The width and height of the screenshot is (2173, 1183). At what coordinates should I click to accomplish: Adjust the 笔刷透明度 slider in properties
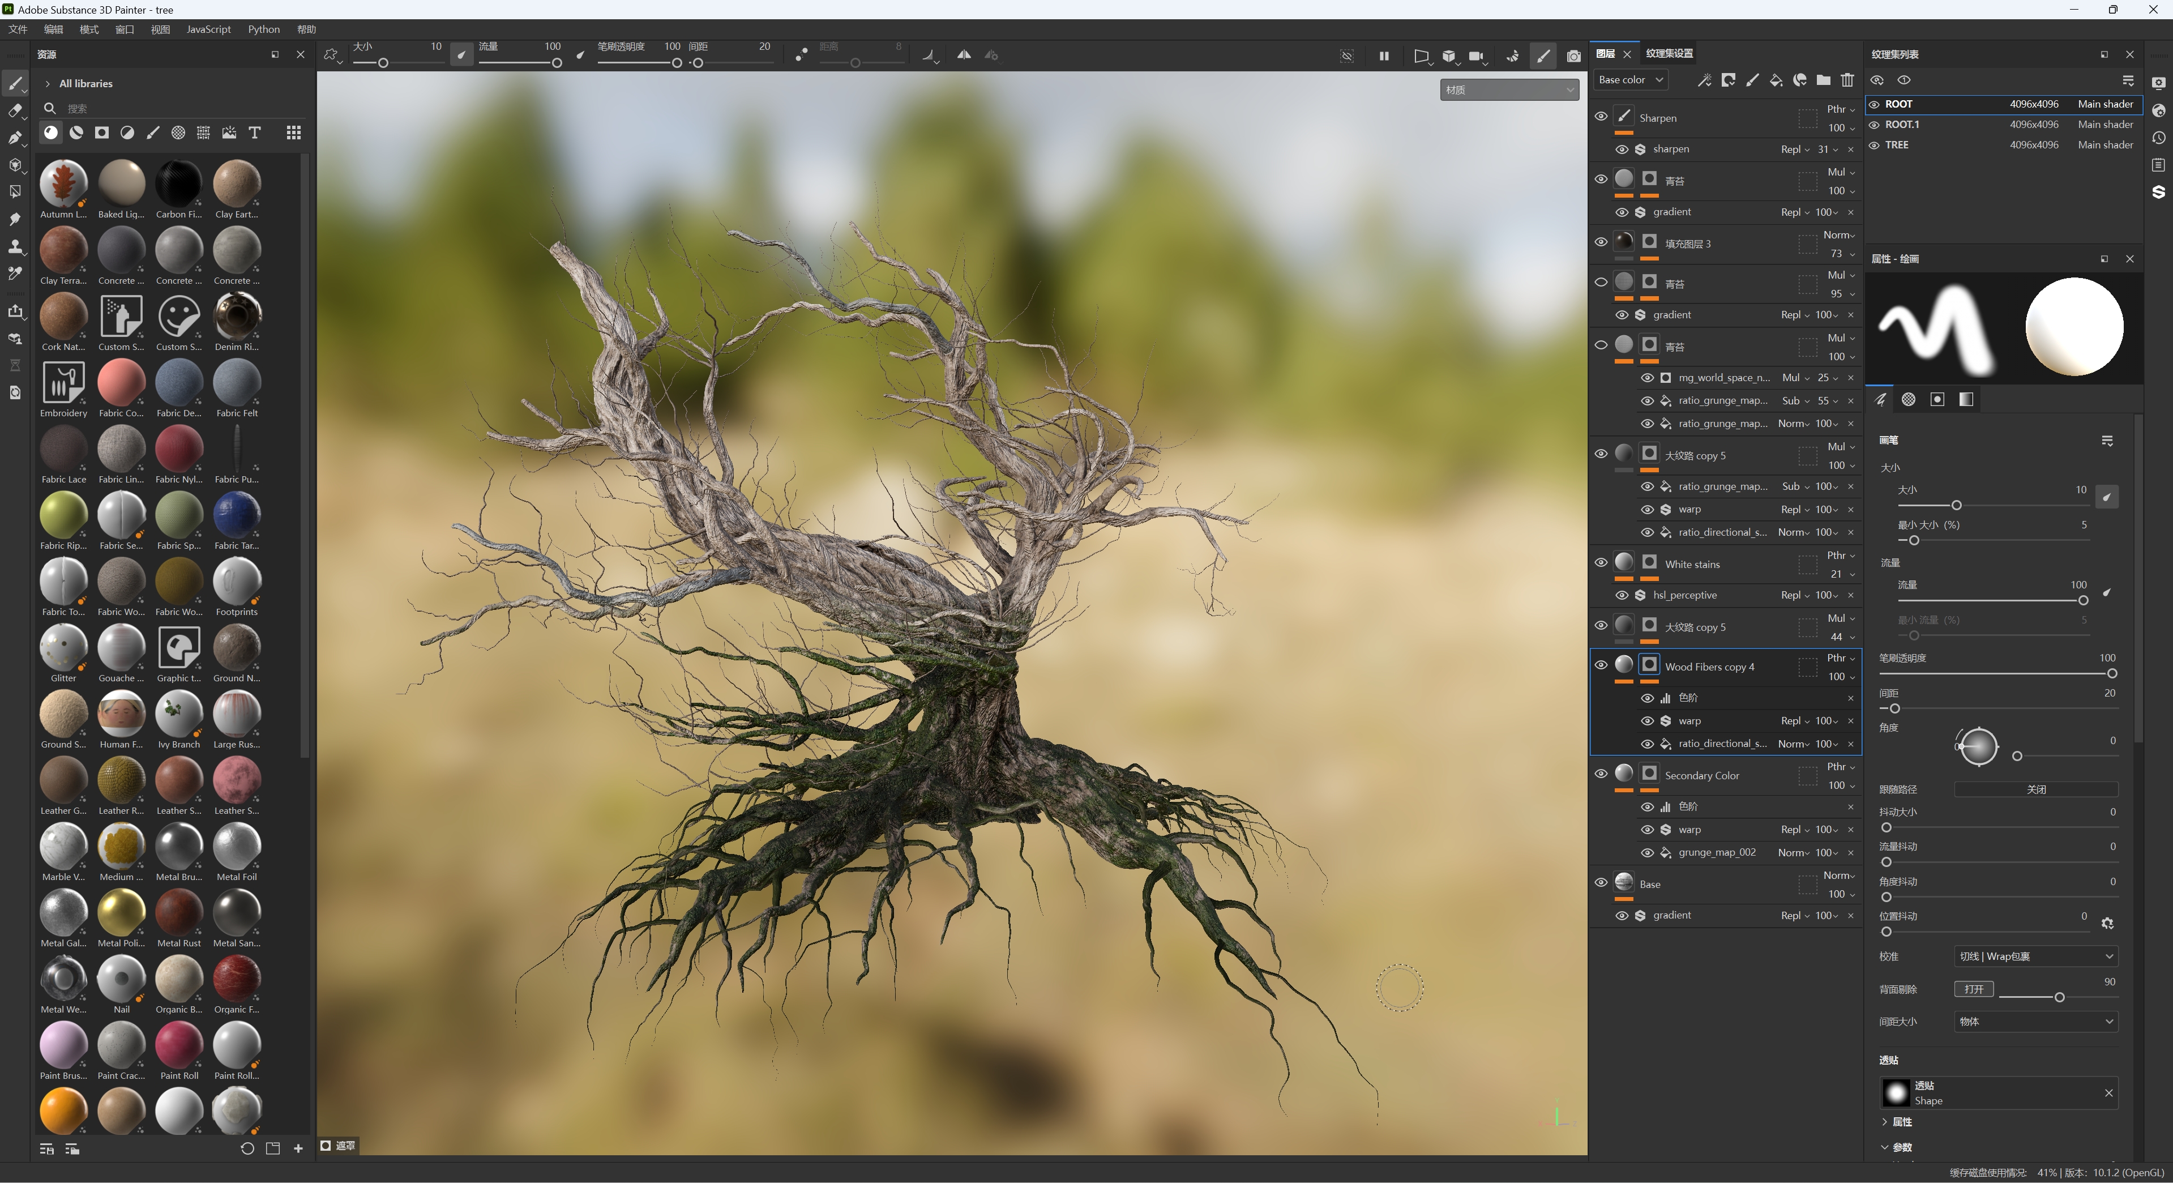2111,673
